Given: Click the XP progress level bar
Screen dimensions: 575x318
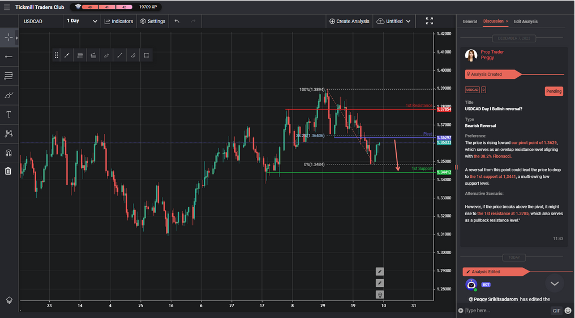Looking at the screenshot, I should [107, 7].
